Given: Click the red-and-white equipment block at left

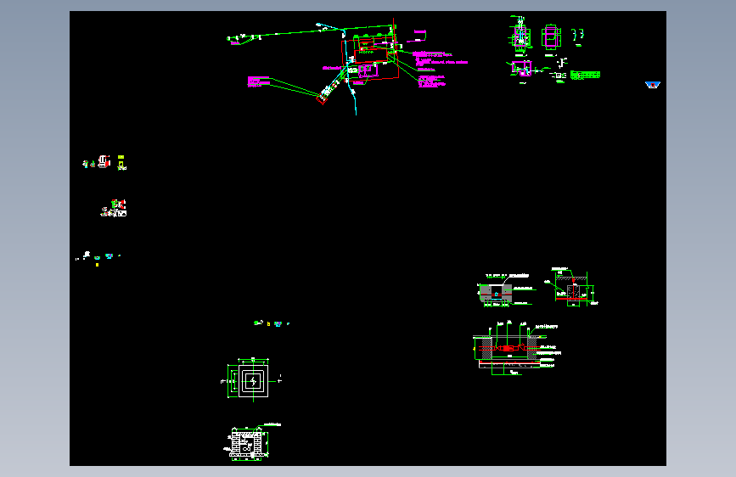Looking at the screenshot, I should 104,161.
